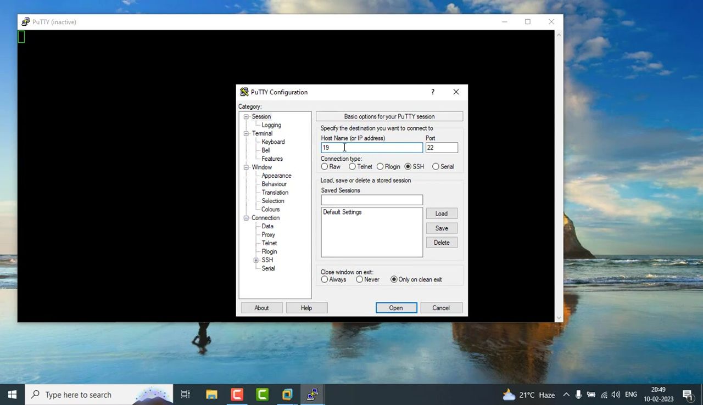Click the Cancel button

pos(441,308)
